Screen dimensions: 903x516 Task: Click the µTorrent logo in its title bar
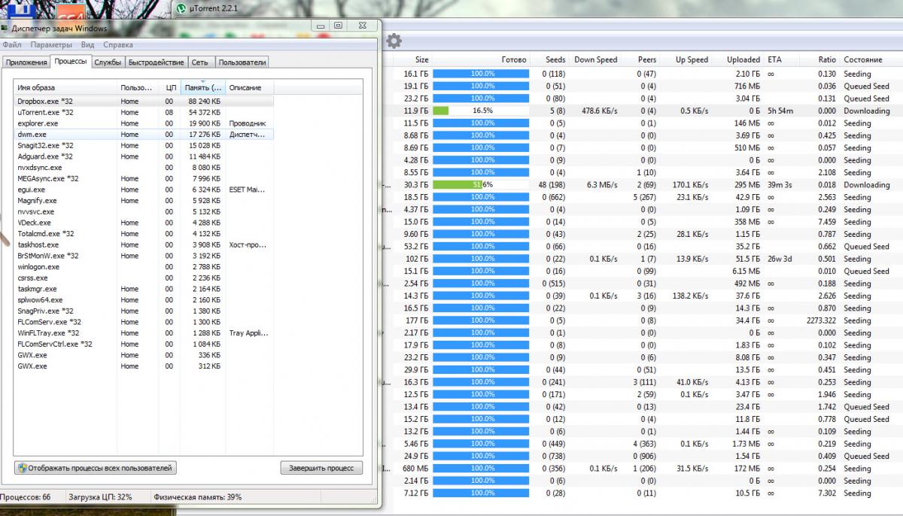click(x=181, y=8)
